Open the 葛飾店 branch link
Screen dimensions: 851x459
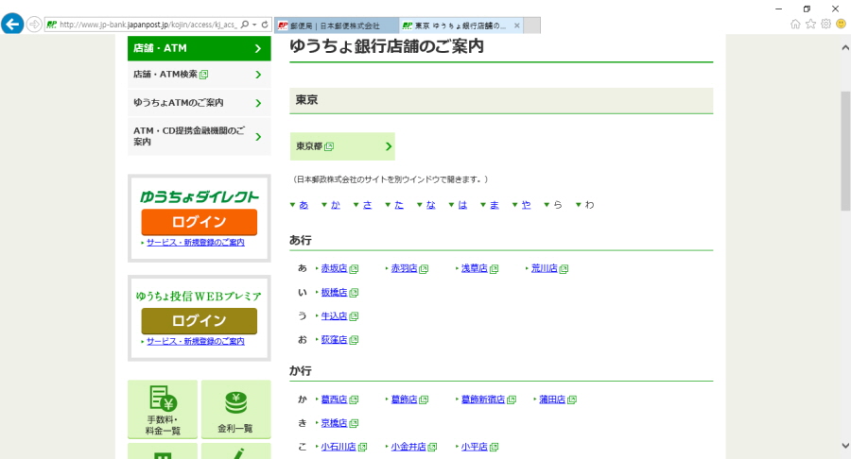(x=404, y=399)
